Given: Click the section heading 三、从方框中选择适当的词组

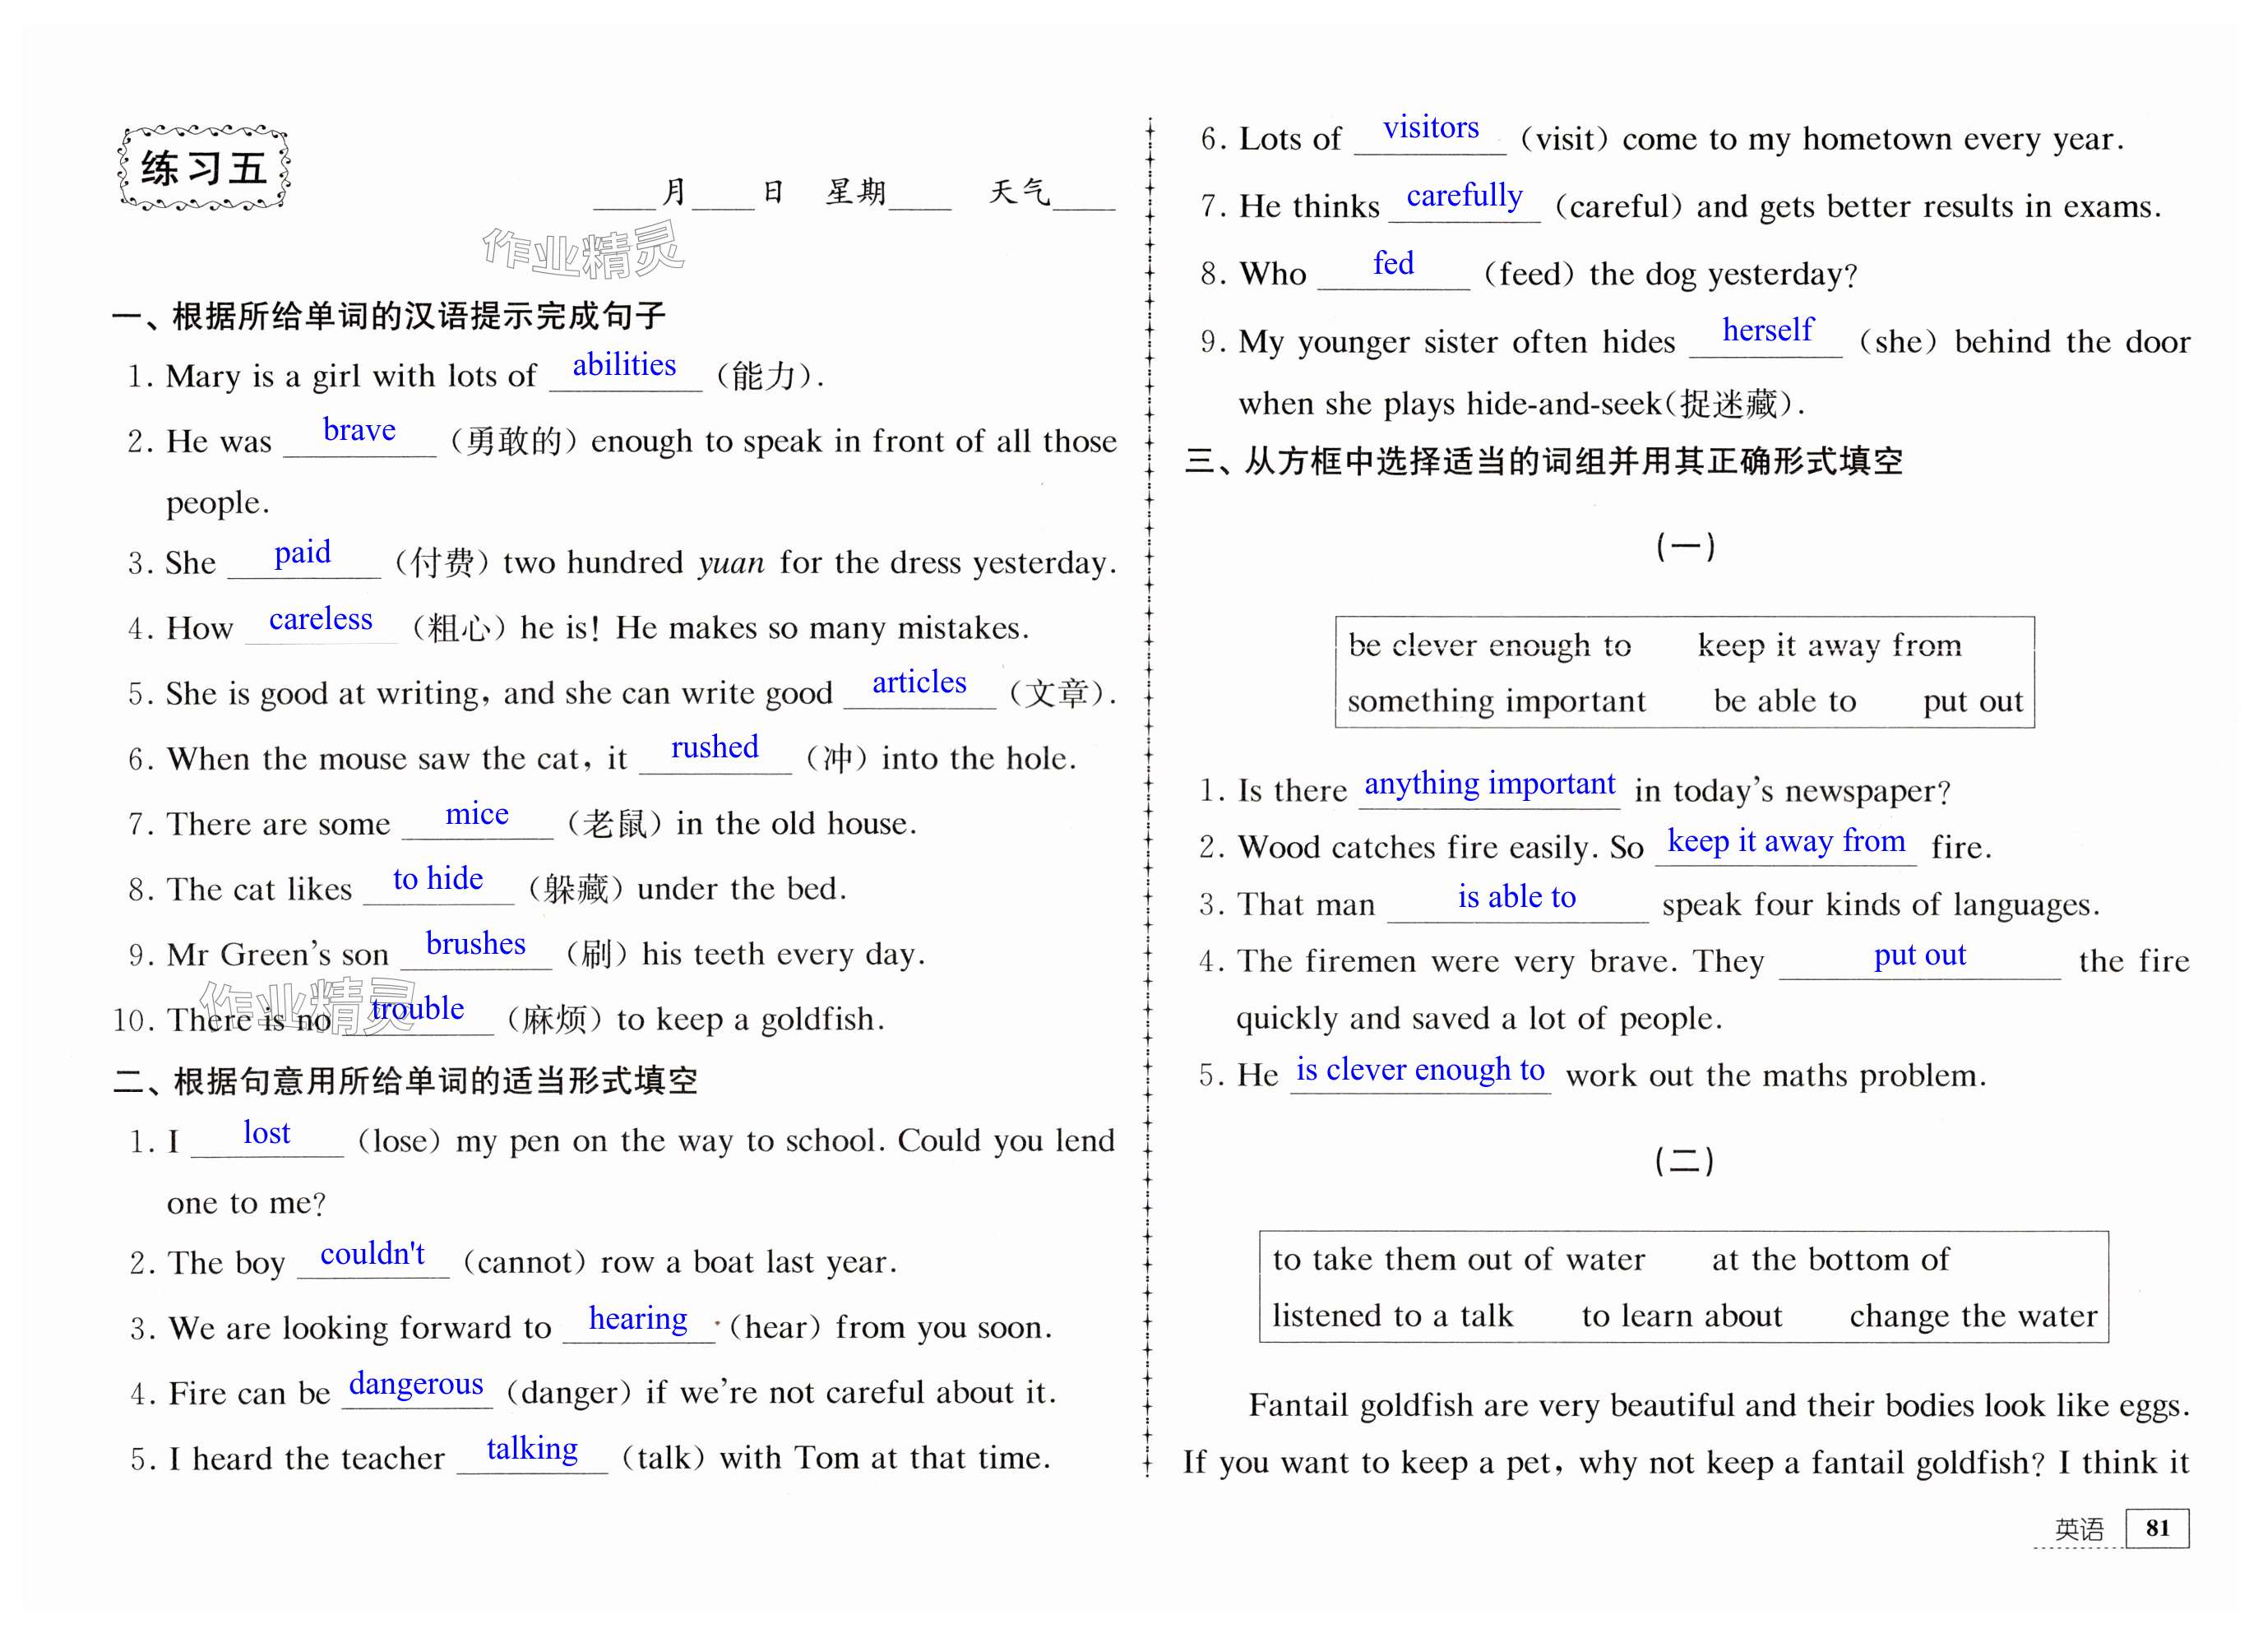Looking at the screenshot, I should (1543, 460).
